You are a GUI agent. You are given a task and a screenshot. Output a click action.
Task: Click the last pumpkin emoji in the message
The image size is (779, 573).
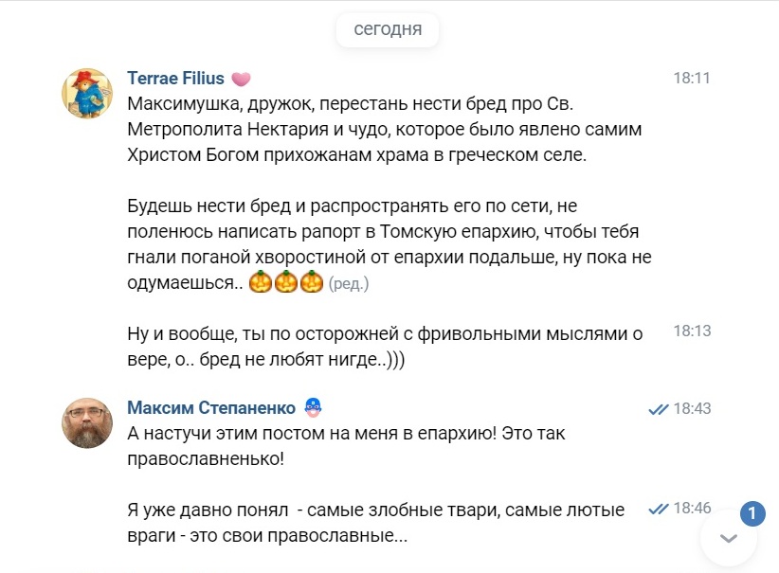click(312, 282)
